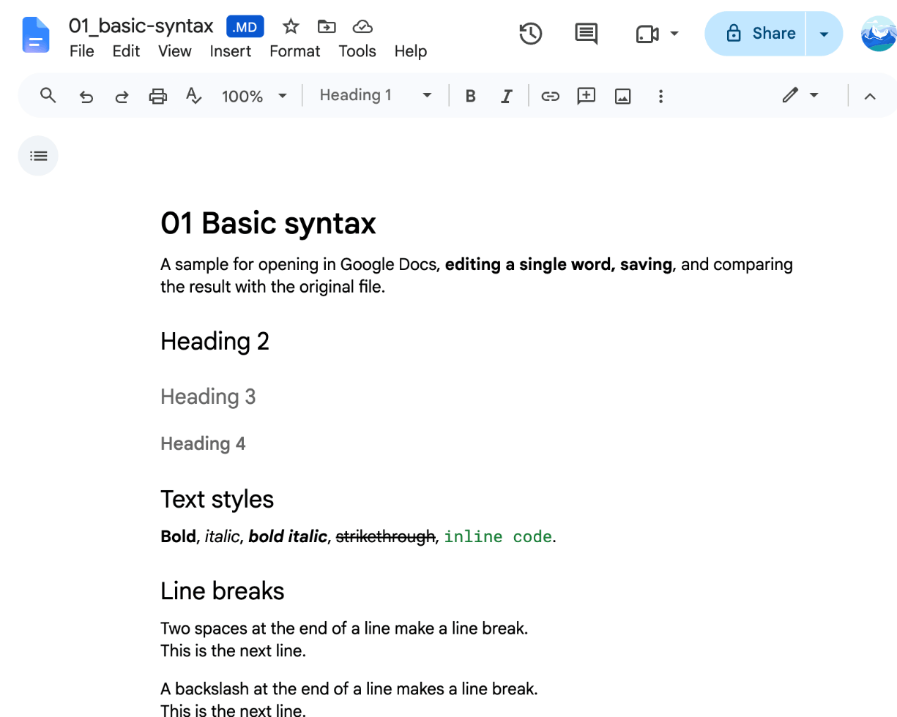897x717 pixels.
Task: Run spelling and grammar check
Action: tap(193, 96)
